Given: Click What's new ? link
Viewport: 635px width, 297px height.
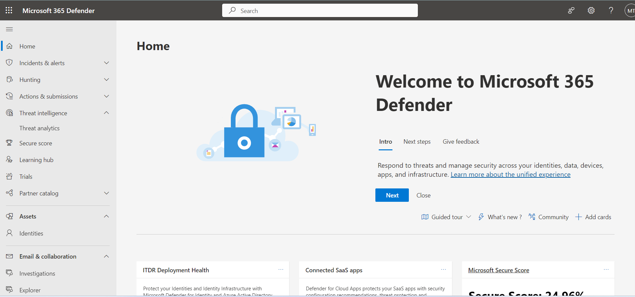Looking at the screenshot, I should [505, 217].
